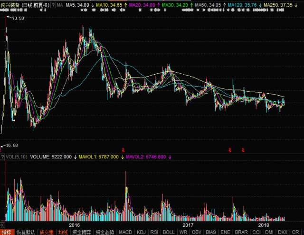
Task: Select the KDJ indicator tab
Action: tap(141, 232)
